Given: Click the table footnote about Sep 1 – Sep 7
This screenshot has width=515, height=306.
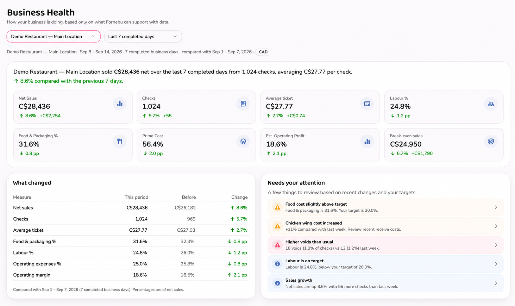Looking at the screenshot, I should point(98,290).
